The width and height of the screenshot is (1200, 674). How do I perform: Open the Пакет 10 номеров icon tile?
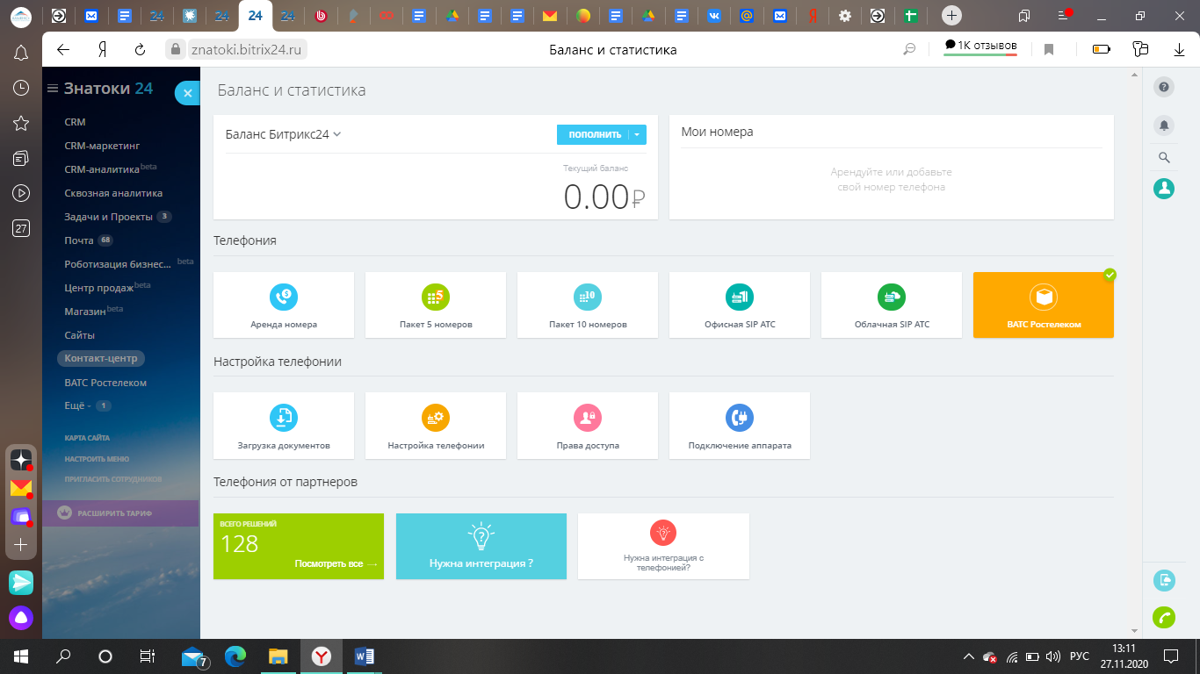588,305
